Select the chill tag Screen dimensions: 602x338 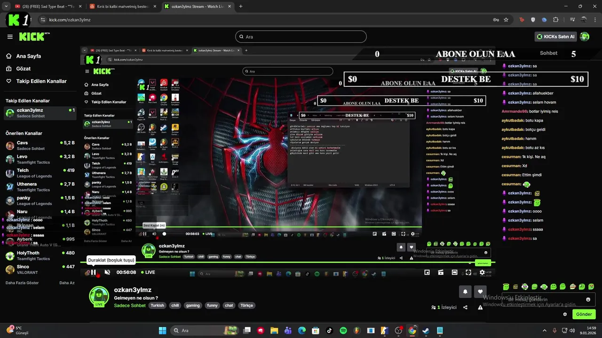click(175, 306)
